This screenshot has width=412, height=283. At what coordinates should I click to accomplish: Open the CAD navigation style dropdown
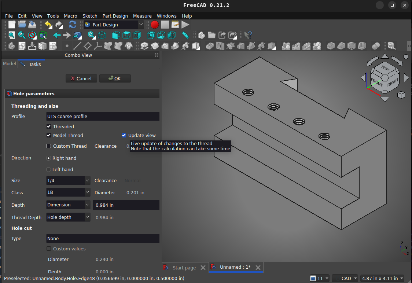(x=345, y=278)
